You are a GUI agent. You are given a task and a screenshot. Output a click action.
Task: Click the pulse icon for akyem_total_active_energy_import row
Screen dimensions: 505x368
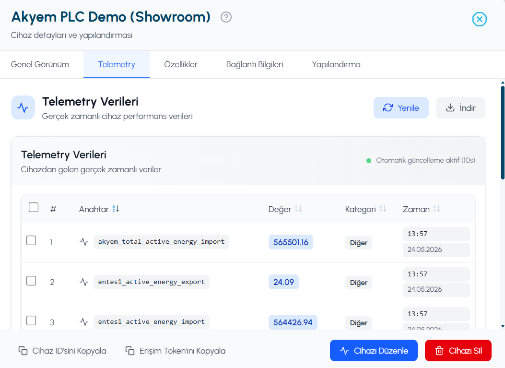pos(84,242)
